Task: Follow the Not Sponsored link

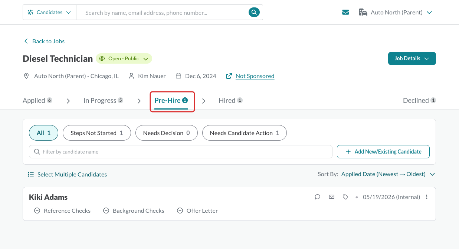Action: pyautogui.click(x=255, y=76)
